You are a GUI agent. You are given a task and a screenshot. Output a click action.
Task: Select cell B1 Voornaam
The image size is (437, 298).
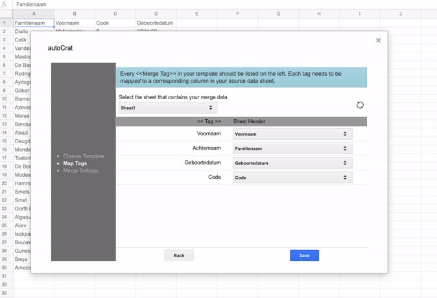click(75, 23)
